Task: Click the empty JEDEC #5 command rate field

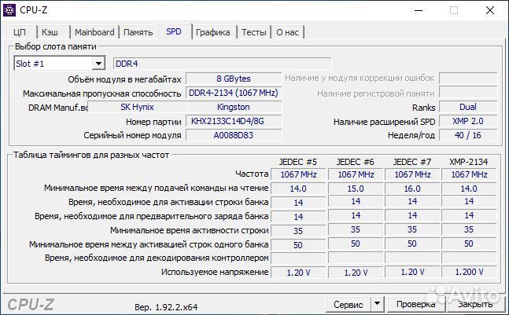Action: point(298,258)
